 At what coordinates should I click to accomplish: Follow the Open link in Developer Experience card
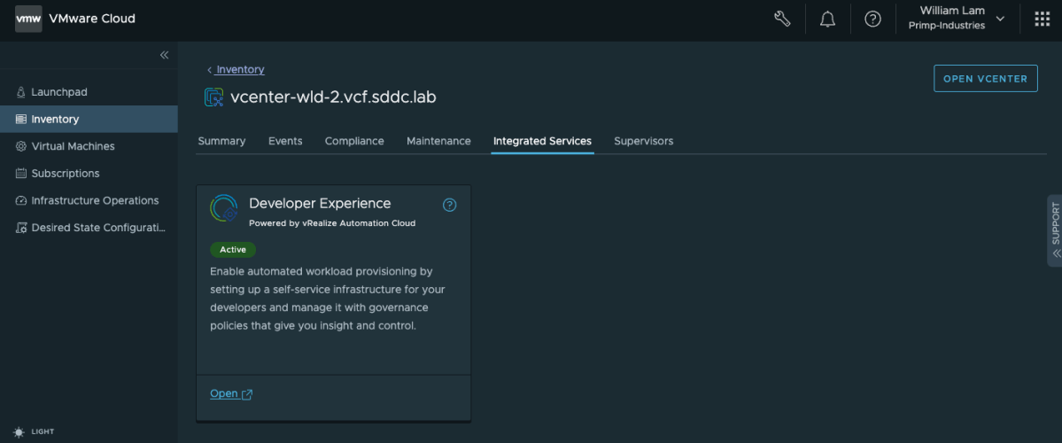click(231, 393)
